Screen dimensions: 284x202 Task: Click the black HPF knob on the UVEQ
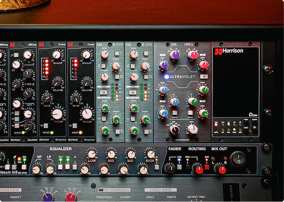point(175,130)
